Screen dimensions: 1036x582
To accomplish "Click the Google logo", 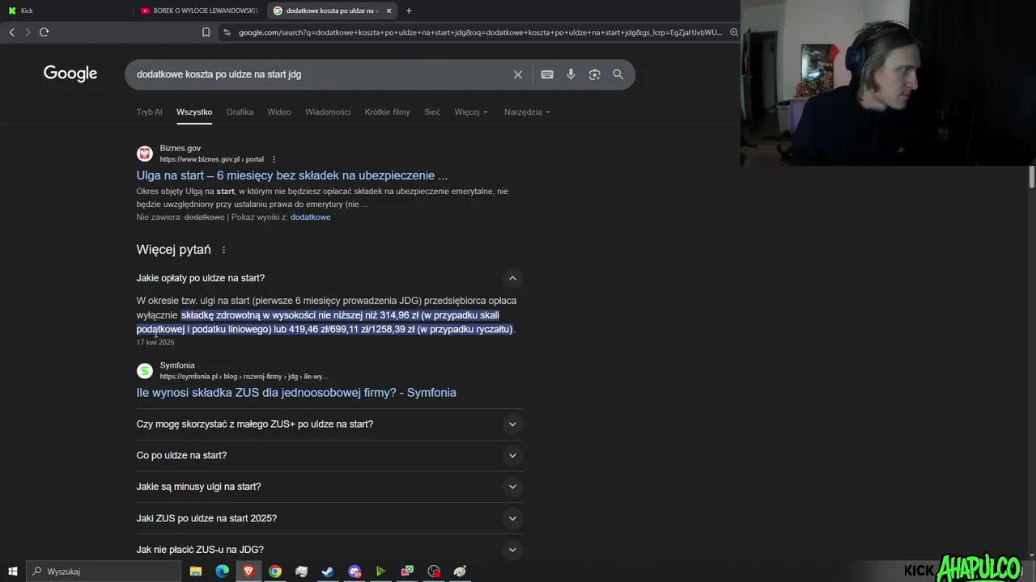I will click(70, 74).
